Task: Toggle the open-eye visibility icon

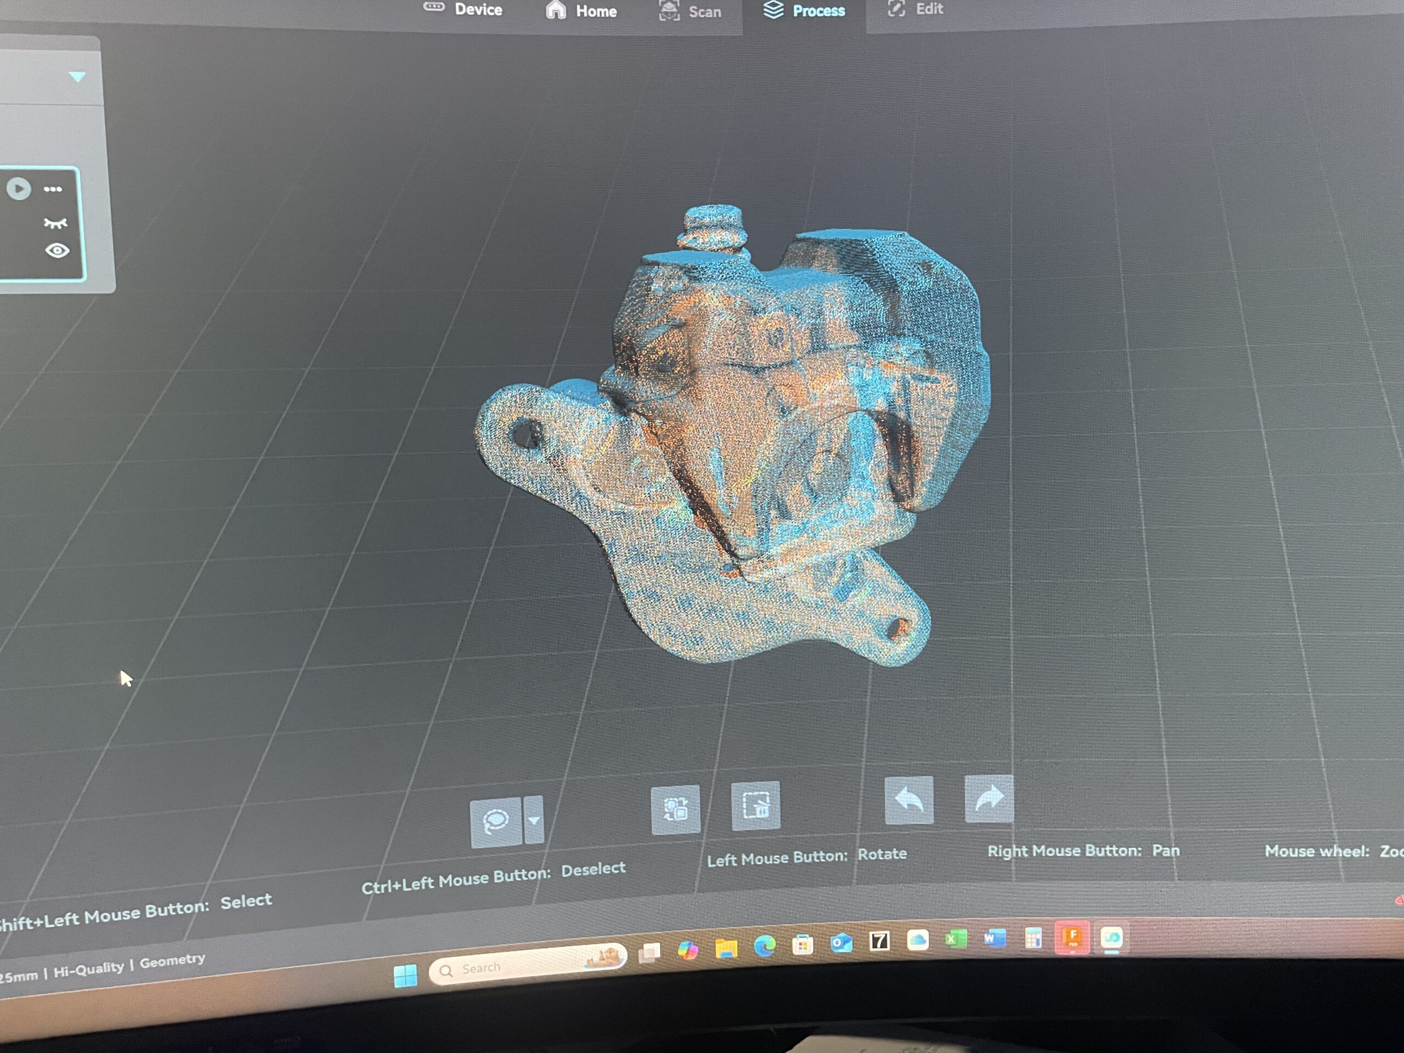Action: 57,251
